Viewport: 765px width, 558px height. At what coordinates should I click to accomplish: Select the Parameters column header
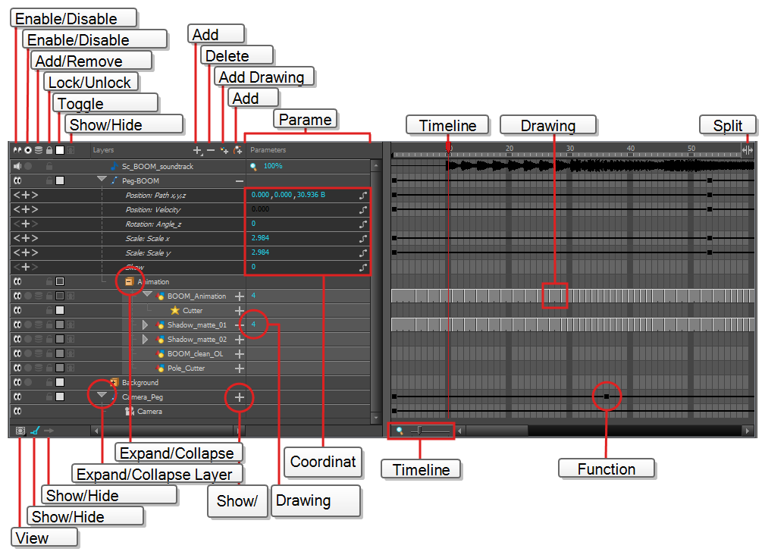point(268,151)
